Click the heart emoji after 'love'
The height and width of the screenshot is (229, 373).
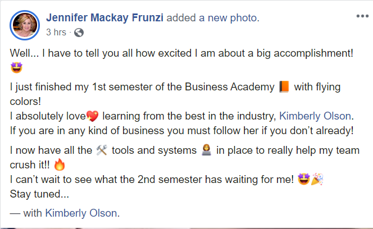pos(93,117)
